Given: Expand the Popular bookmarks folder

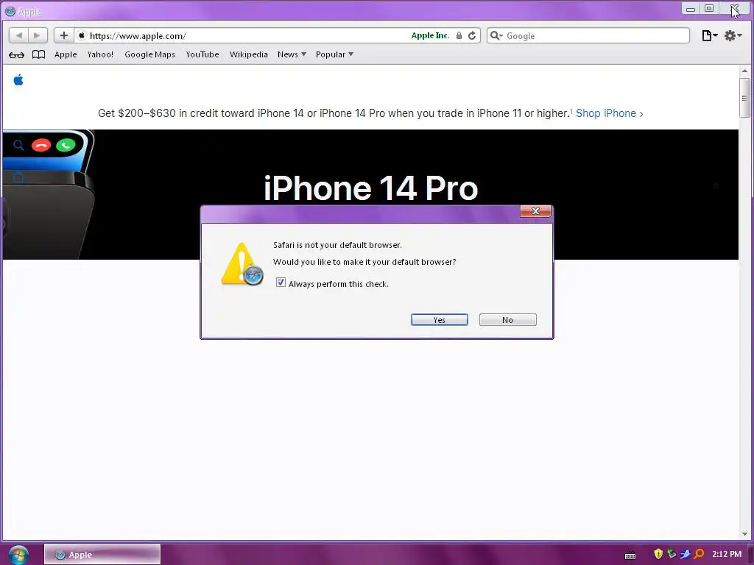Looking at the screenshot, I should point(334,54).
